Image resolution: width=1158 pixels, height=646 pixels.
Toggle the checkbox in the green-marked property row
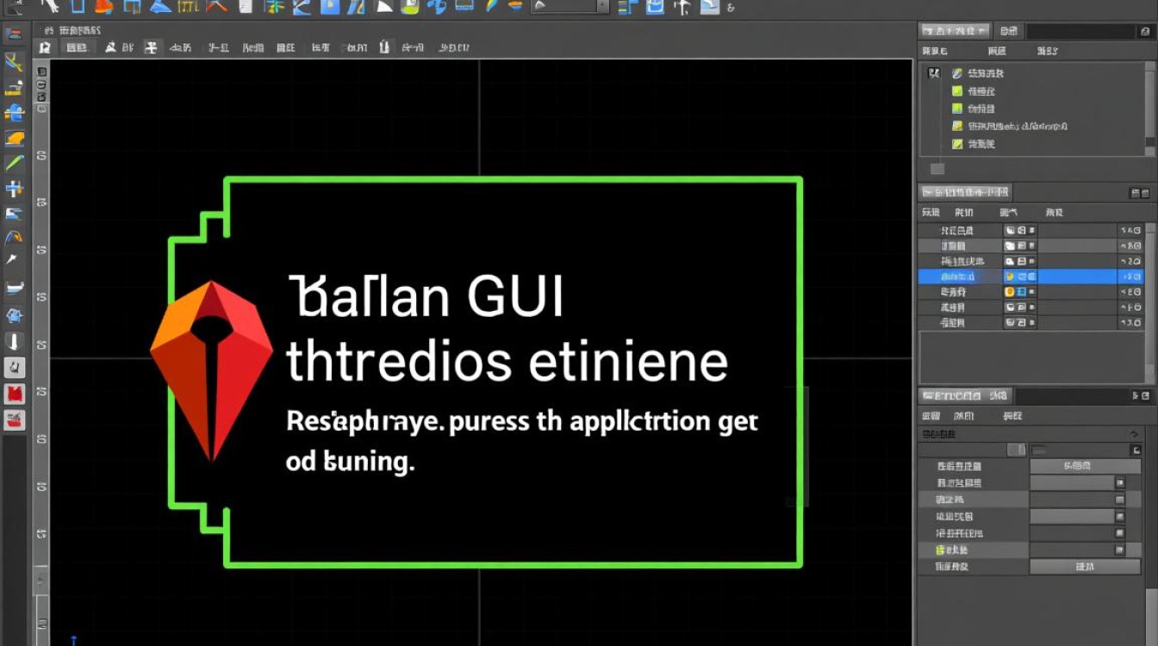pyautogui.click(x=1119, y=550)
